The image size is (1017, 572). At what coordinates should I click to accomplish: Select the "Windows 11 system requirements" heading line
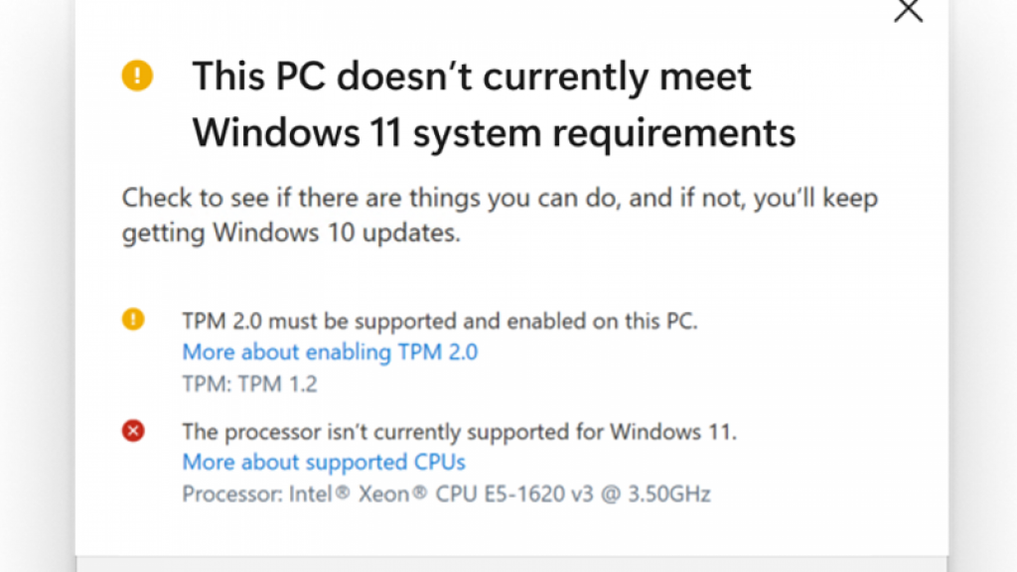(x=494, y=131)
